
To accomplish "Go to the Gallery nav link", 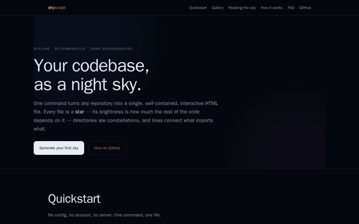I will 218,8.
